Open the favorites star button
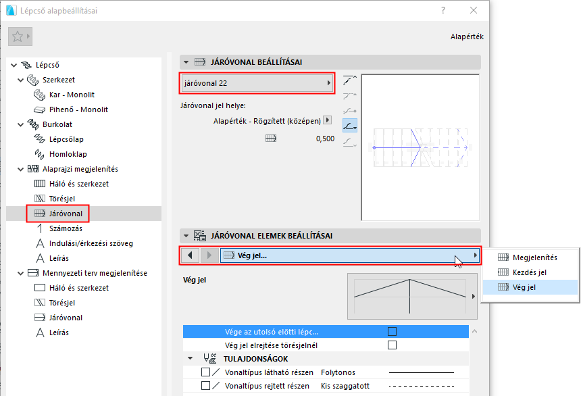This screenshot has height=396, width=581. point(16,36)
